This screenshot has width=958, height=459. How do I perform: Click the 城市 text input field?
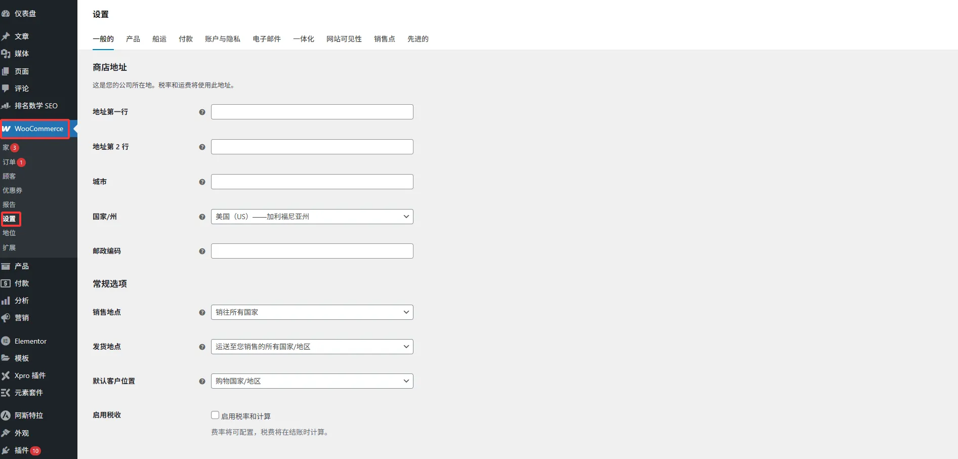[x=312, y=182]
